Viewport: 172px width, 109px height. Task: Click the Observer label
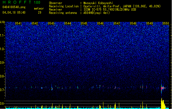[56, 3]
